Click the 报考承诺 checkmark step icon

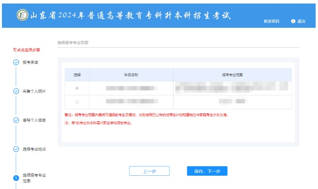tap(16, 62)
